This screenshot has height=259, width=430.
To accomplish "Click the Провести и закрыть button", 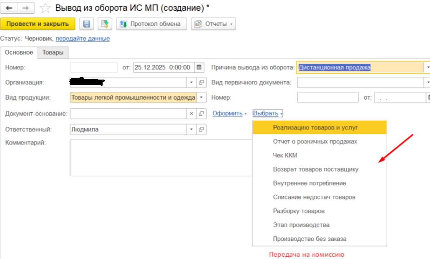I will (38, 24).
